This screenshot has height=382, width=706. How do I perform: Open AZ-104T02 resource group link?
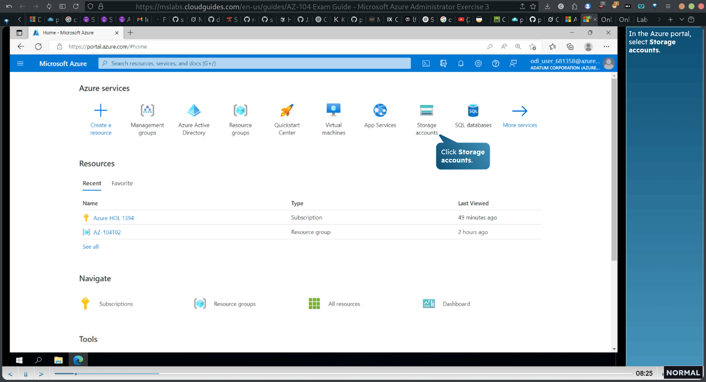[x=107, y=232]
